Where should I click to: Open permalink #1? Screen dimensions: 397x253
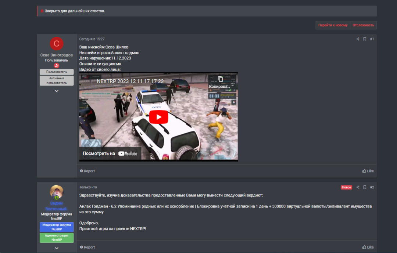pos(372,39)
